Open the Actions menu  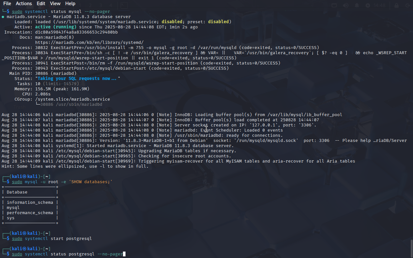[x=24, y=4]
